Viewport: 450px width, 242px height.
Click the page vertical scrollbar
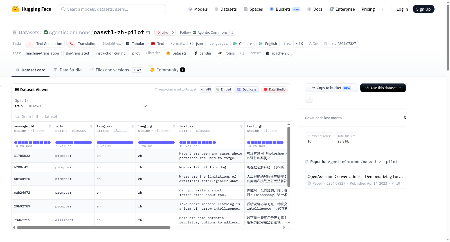point(448,38)
